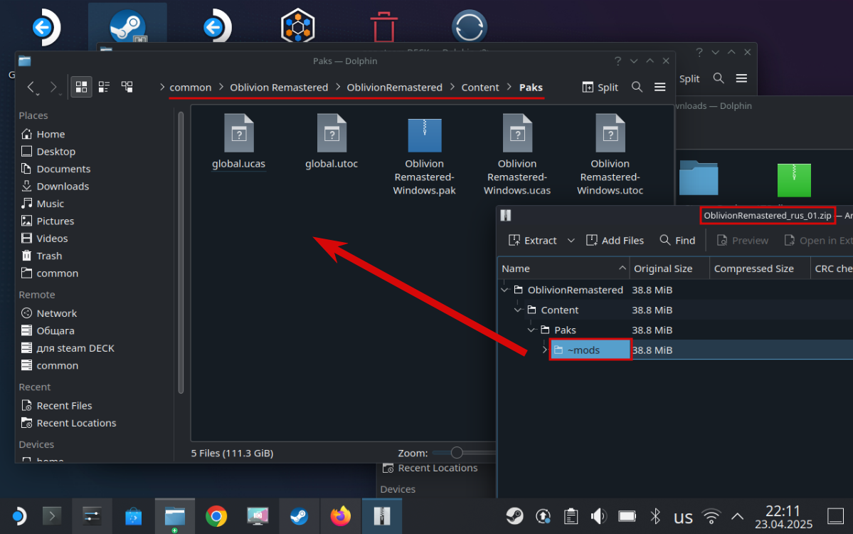Screen dimensions: 853x534
Task: Expand ~mods folder in archive tree
Action: [544, 350]
